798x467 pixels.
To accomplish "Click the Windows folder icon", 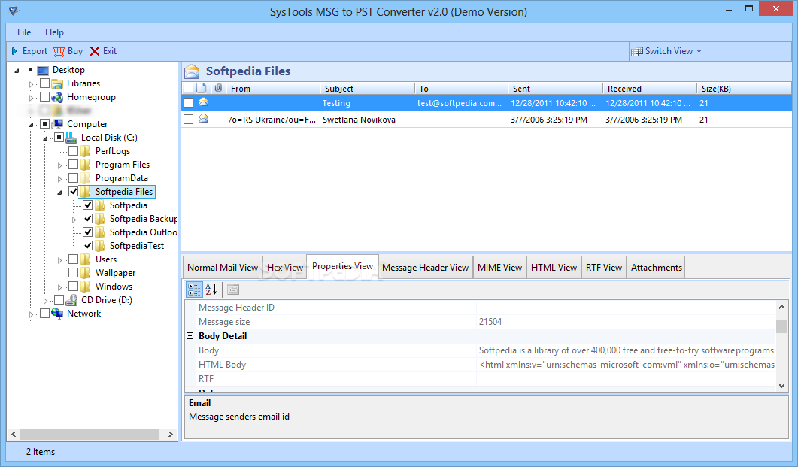I will [86, 287].
